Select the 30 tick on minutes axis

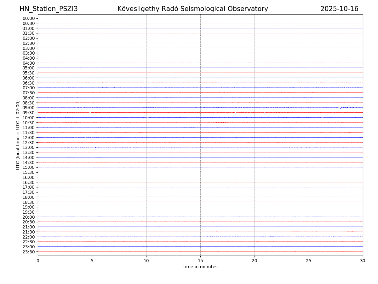pos(363,261)
